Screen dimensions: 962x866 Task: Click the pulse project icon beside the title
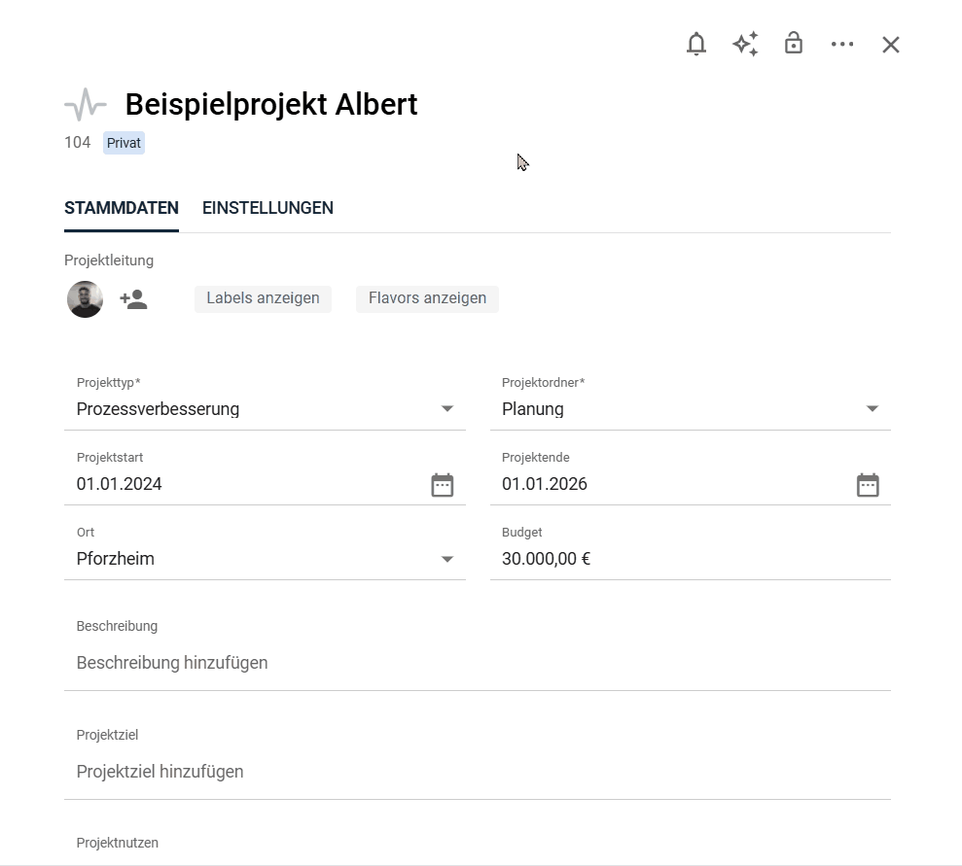pyautogui.click(x=86, y=104)
